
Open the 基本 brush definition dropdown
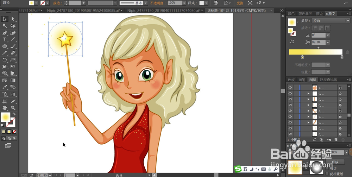[x=146, y=3]
